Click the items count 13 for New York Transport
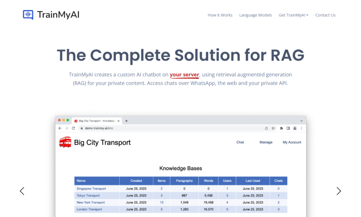361x217 pixels. pos(162,203)
